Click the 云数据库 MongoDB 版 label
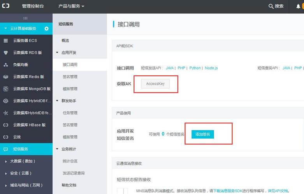This screenshot has width=304, height=194. pyautogui.click(x=32, y=89)
